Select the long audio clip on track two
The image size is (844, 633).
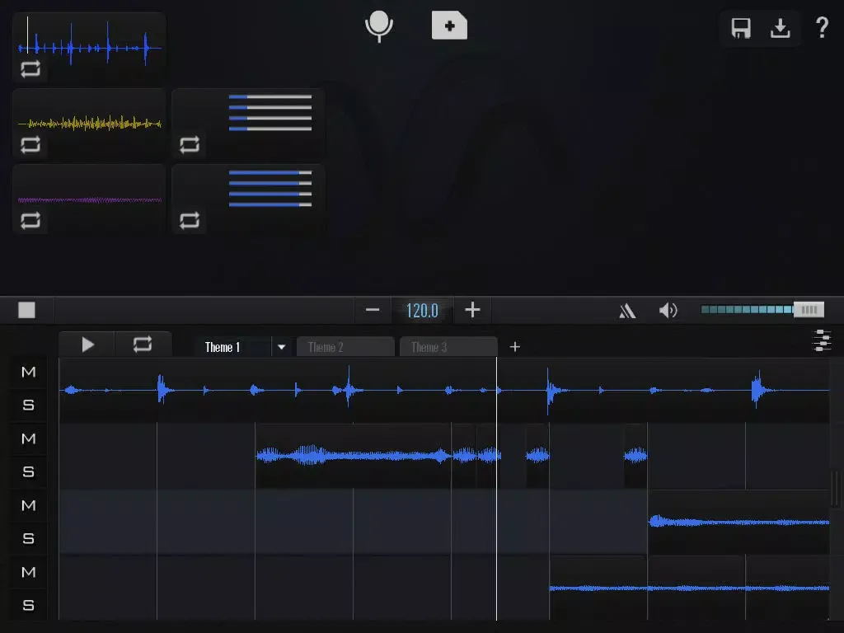(x=353, y=456)
